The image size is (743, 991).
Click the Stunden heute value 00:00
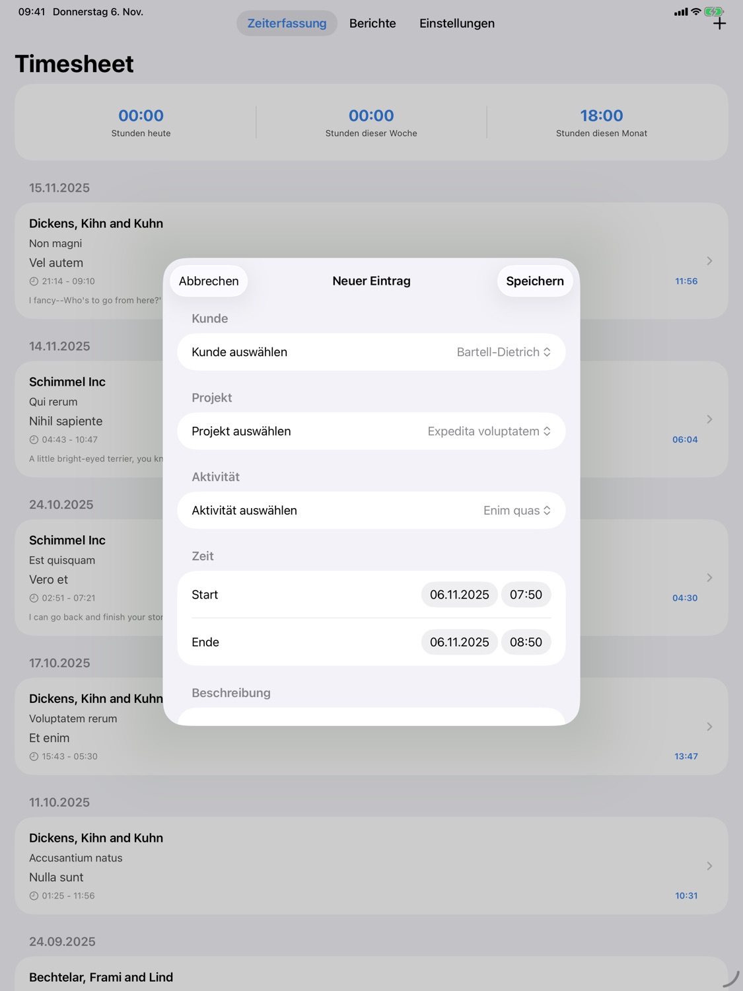click(141, 116)
